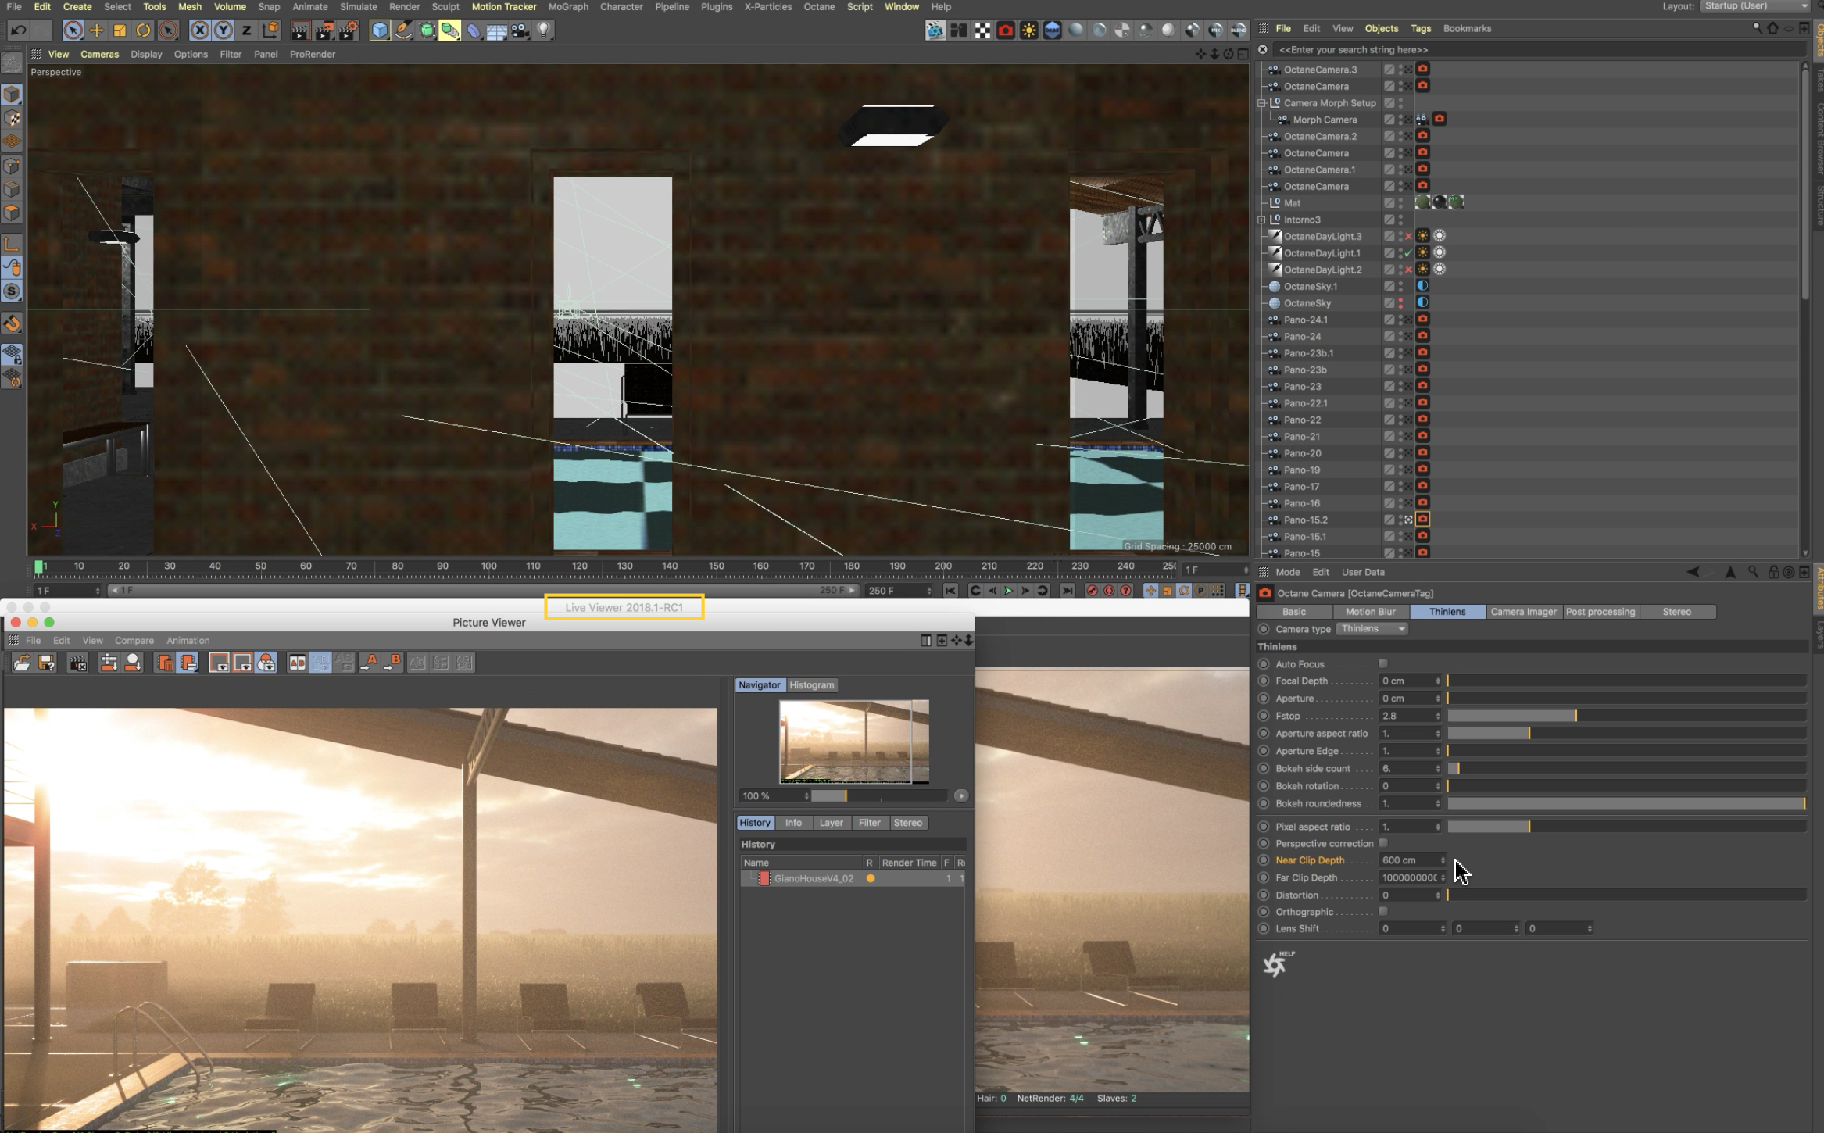
Task: Toggle the Perspective correction checkbox
Action: pyautogui.click(x=1383, y=843)
